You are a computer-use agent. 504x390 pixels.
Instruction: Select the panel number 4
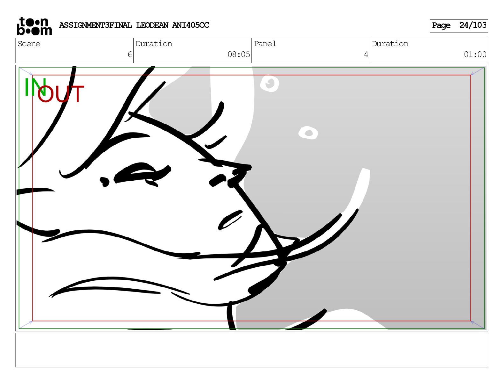(x=366, y=54)
